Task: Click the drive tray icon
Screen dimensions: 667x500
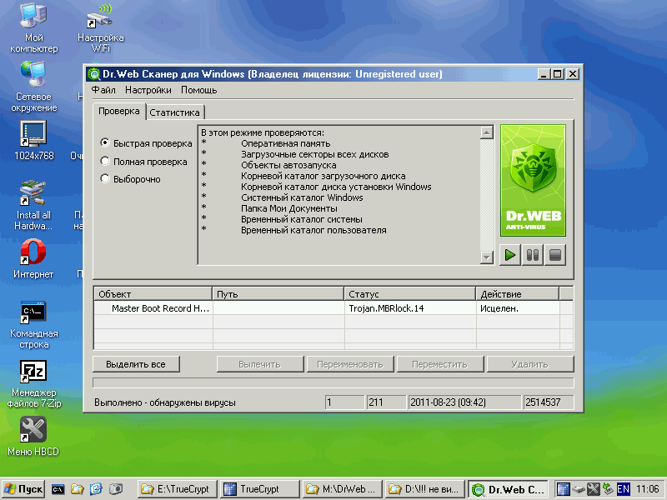Action: click(x=578, y=489)
